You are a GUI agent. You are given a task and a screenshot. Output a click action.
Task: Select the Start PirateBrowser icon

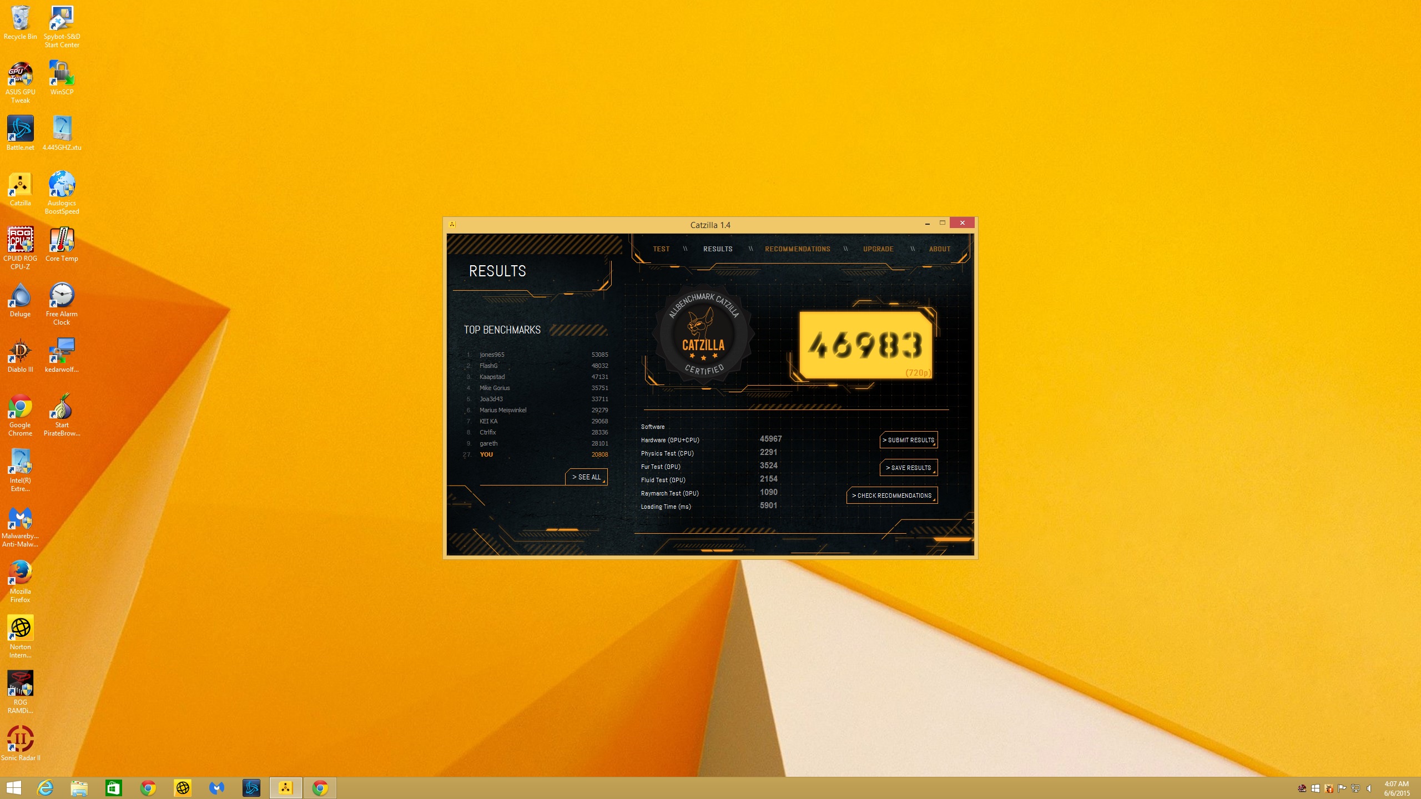(x=62, y=415)
